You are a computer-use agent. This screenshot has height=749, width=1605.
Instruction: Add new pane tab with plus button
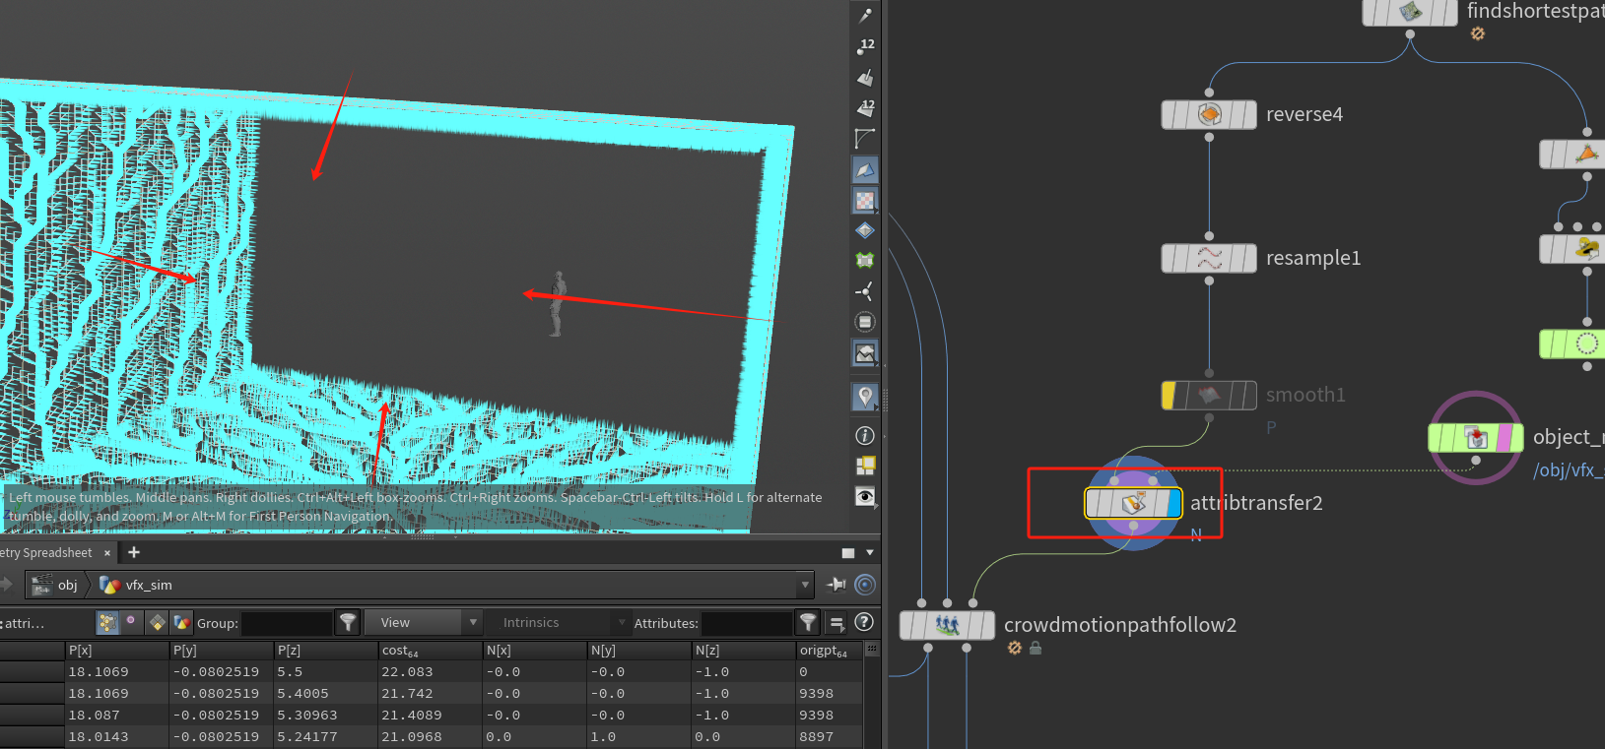pyautogui.click(x=134, y=552)
